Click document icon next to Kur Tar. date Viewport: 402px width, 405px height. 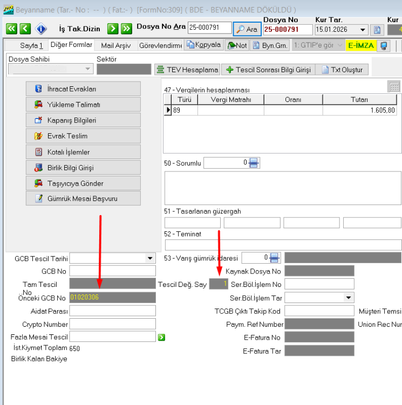[376, 30]
